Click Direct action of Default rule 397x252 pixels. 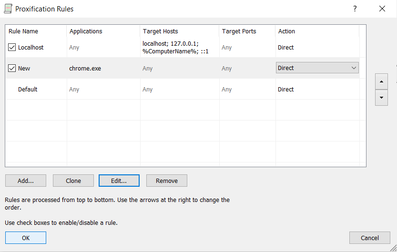(x=285, y=89)
